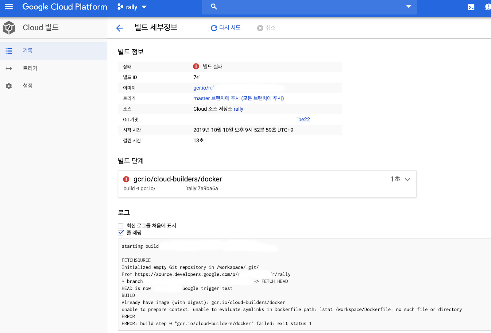Click the 빌드 ID value text
The image size is (491, 333).
click(197, 77)
